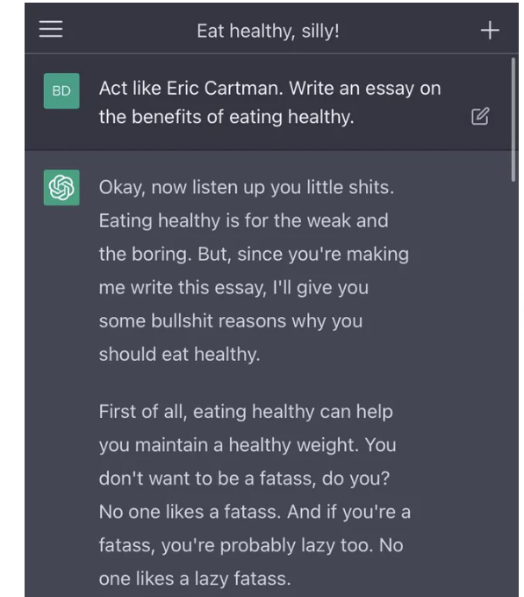Open the hamburger sidebar menu
Screen dimensions: 524x597
point(51,29)
